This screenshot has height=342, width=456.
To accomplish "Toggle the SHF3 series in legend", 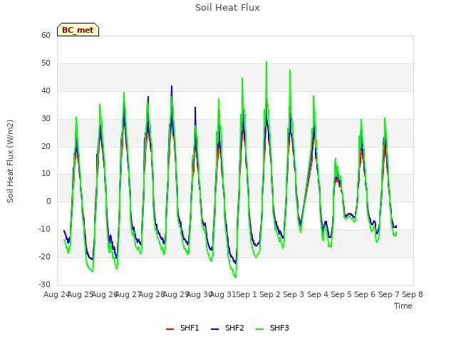I will point(272,328).
